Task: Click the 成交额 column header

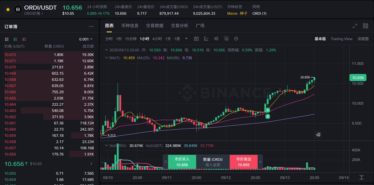Action: 88,46
